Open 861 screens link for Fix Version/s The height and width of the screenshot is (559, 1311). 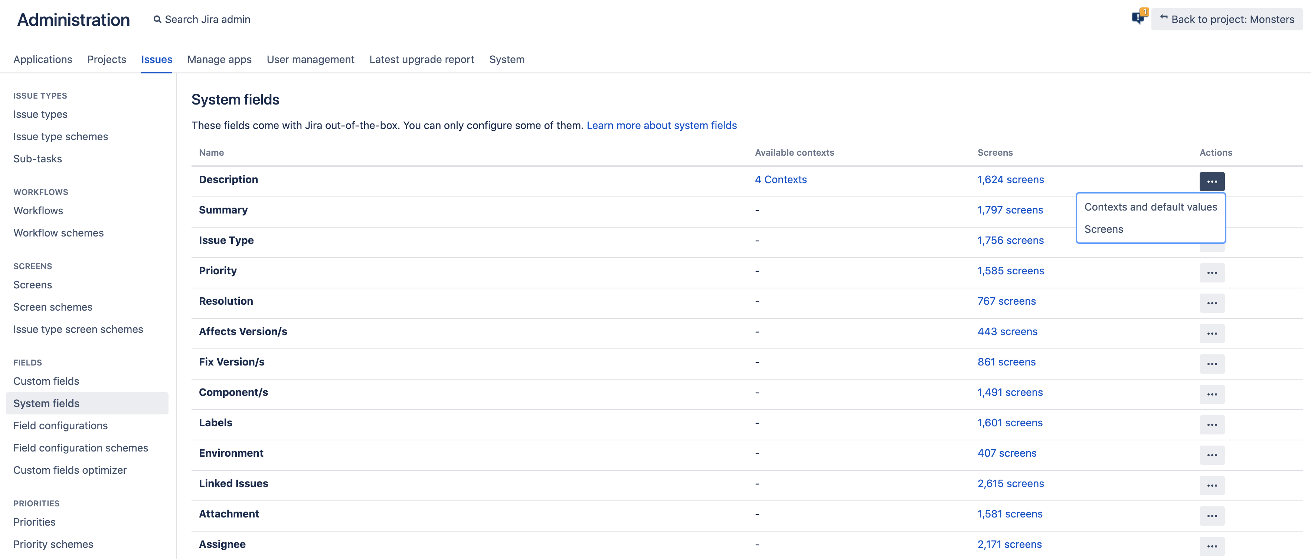coord(1006,362)
